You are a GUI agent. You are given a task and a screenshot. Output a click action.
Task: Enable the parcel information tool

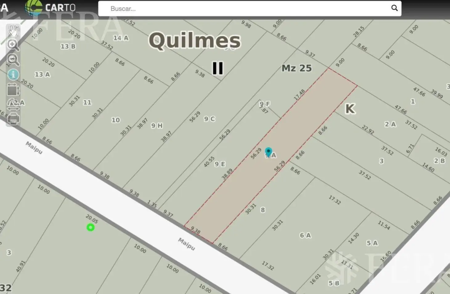click(x=13, y=75)
